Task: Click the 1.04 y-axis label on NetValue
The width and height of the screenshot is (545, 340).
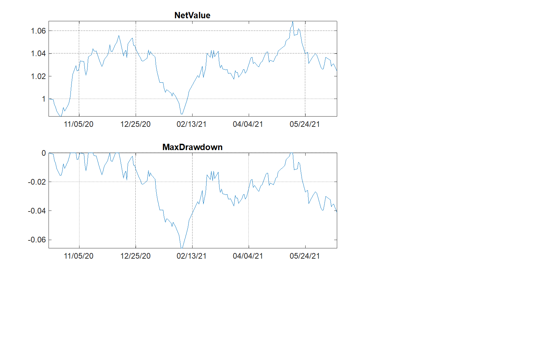Action: (x=38, y=53)
